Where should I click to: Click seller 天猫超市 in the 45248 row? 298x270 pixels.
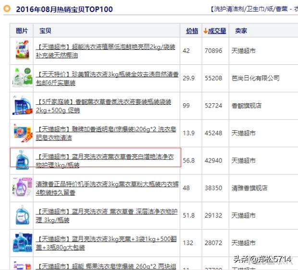244,133
